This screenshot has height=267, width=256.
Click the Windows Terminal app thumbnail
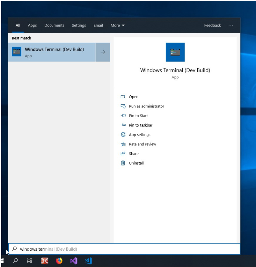tap(175, 52)
